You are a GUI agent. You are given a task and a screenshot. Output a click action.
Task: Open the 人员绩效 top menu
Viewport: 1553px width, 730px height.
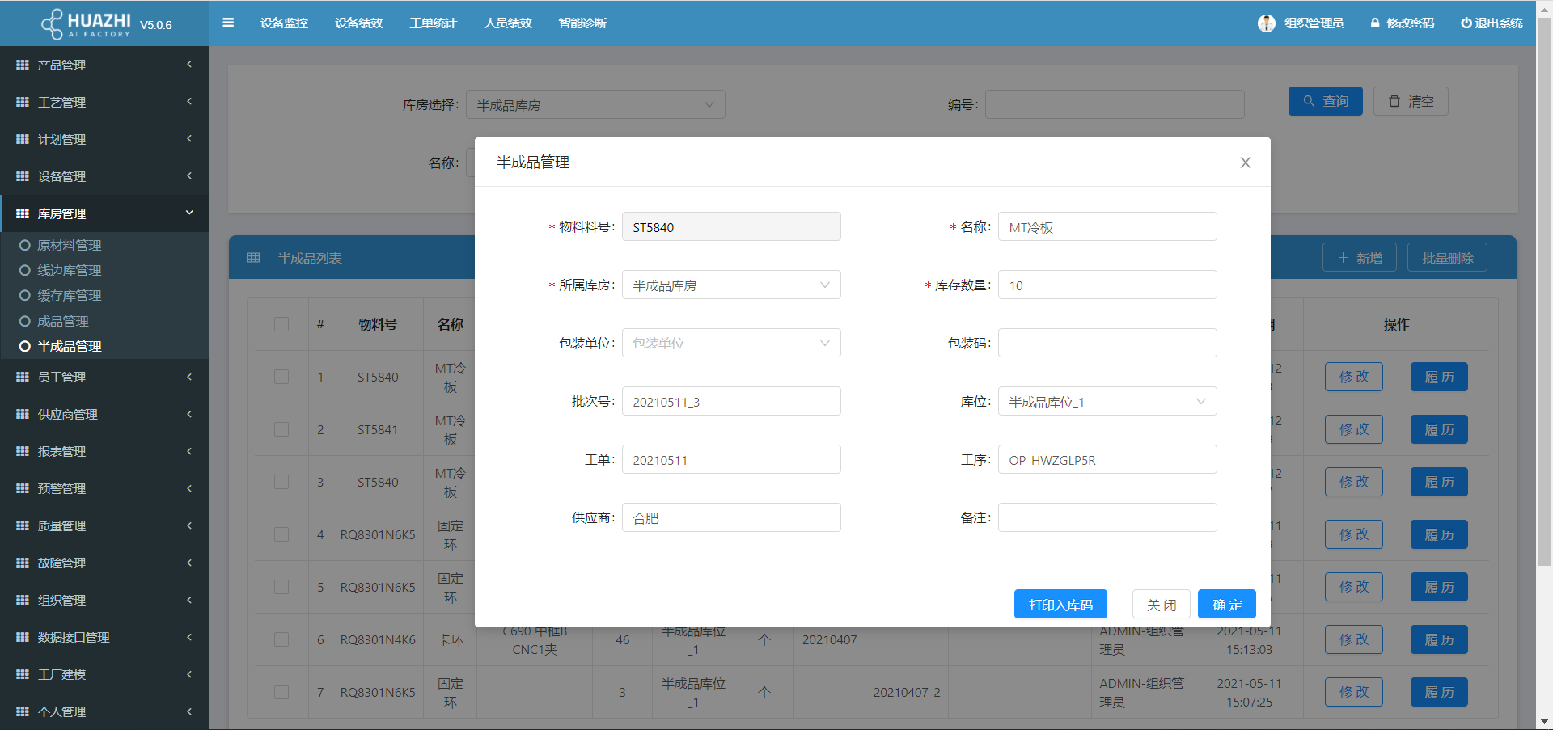508,23
